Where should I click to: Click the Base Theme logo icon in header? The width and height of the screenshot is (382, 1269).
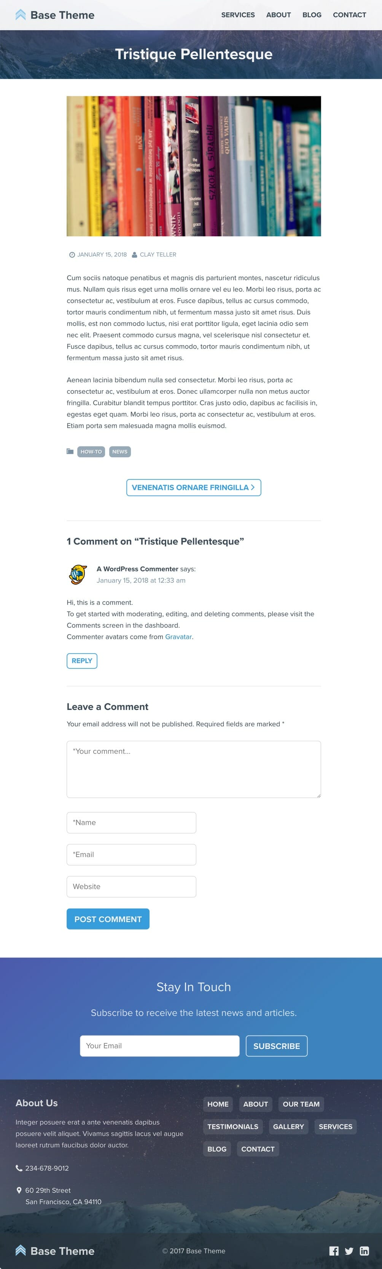tap(20, 15)
